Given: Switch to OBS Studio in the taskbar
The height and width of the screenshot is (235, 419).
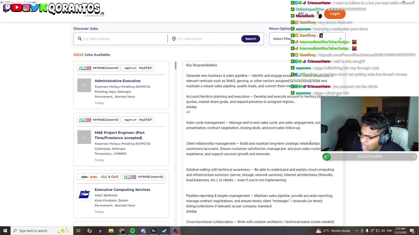Looking at the screenshot, I should [175, 231].
